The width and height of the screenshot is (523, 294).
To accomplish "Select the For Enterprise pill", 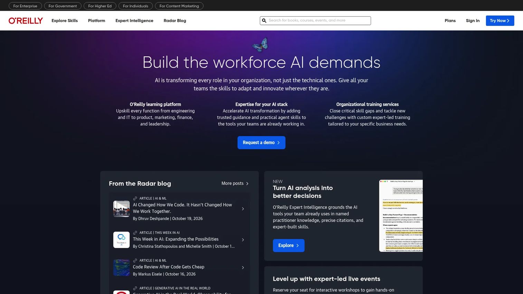I will point(25,6).
